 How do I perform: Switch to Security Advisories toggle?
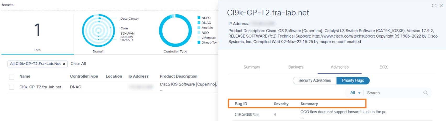314,81
